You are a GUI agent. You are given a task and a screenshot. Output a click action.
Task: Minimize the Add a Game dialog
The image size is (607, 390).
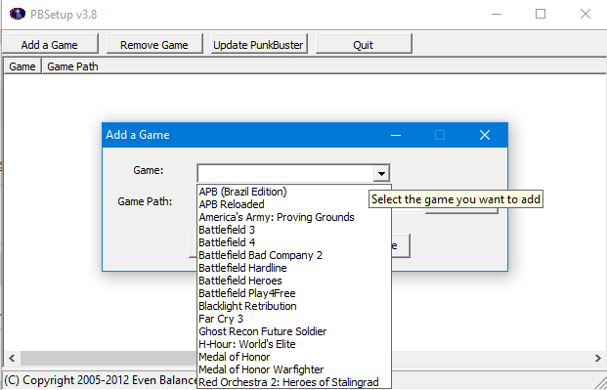(396, 135)
